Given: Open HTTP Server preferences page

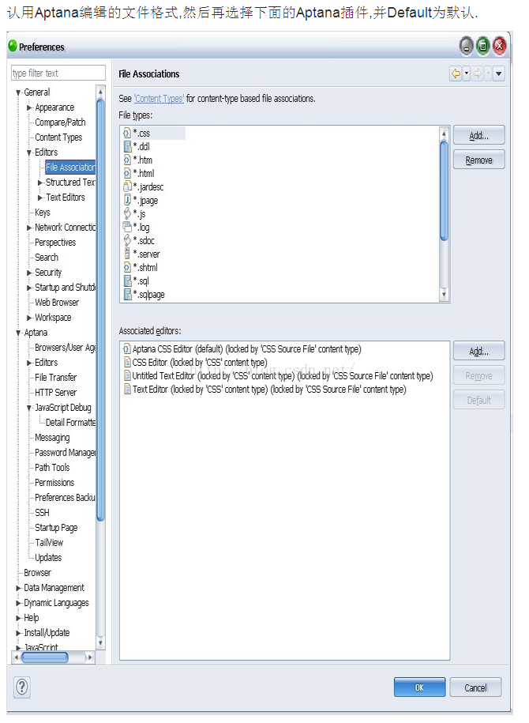Looking at the screenshot, I should (x=56, y=393).
